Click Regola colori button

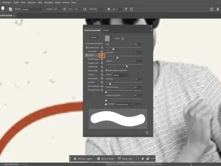pyautogui.click(x=126, y=159)
